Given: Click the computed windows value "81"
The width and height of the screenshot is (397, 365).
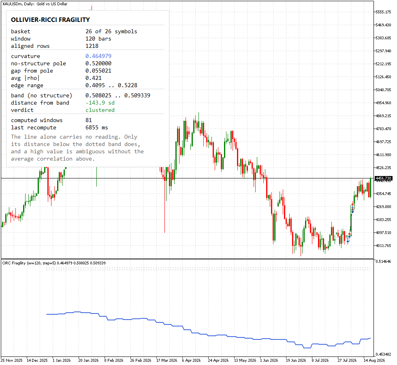Looking at the screenshot, I should coord(89,120).
